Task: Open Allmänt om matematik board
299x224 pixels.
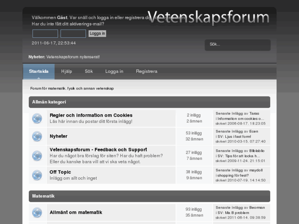Action: click(x=76, y=212)
